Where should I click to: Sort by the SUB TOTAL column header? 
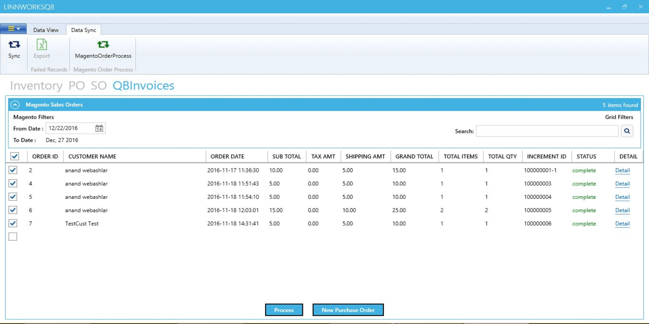(x=287, y=157)
